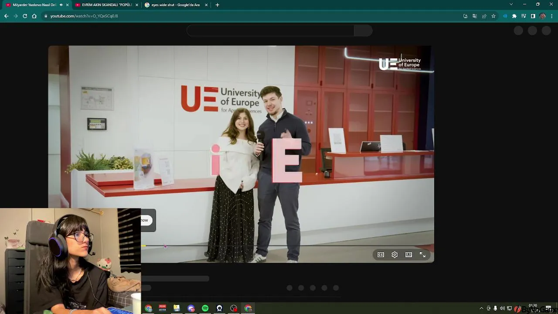Open the Chrome profile avatar
Image resolution: width=558 pixels, height=314 pixels.
[542, 16]
